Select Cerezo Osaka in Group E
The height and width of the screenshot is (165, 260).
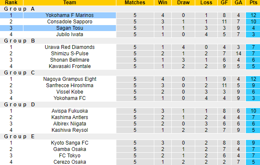[x=69, y=162]
